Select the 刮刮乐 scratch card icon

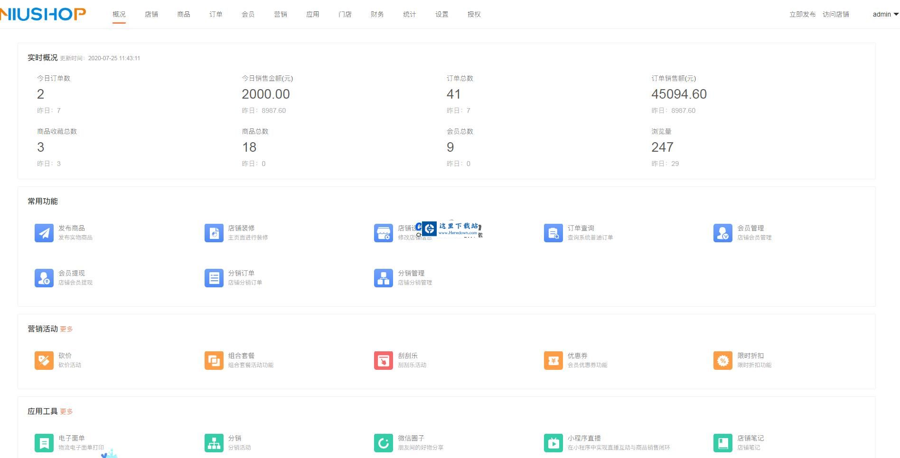pyautogui.click(x=383, y=360)
